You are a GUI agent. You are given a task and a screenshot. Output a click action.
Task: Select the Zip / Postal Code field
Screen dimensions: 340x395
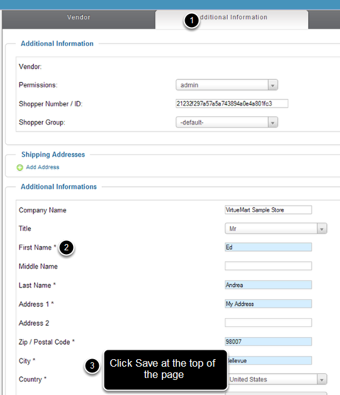[x=268, y=342]
